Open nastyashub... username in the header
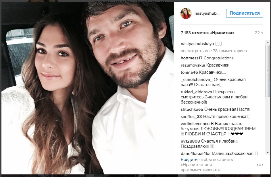The width and height of the screenshot is (271, 177). pos(207,13)
